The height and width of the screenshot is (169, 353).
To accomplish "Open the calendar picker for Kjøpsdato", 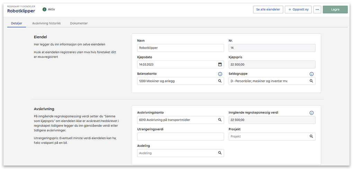I will point(220,65).
